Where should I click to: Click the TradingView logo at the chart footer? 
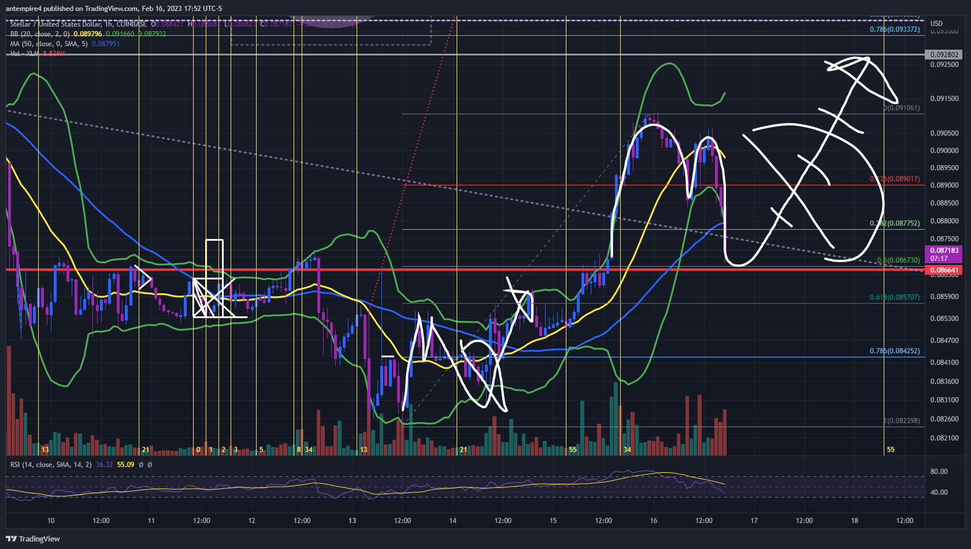click(33, 539)
